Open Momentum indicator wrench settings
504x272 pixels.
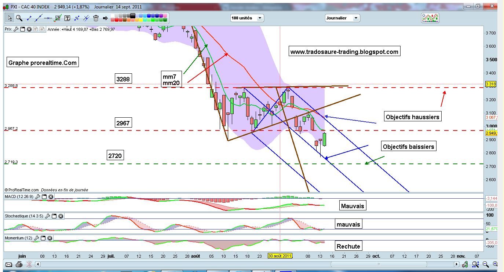coord(36,238)
